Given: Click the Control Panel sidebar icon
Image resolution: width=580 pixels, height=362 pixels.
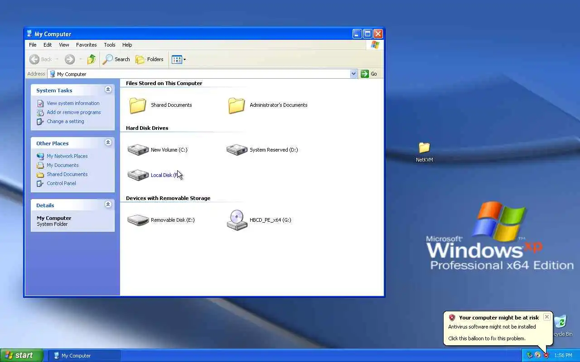Looking at the screenshot, I should point(40,183).
